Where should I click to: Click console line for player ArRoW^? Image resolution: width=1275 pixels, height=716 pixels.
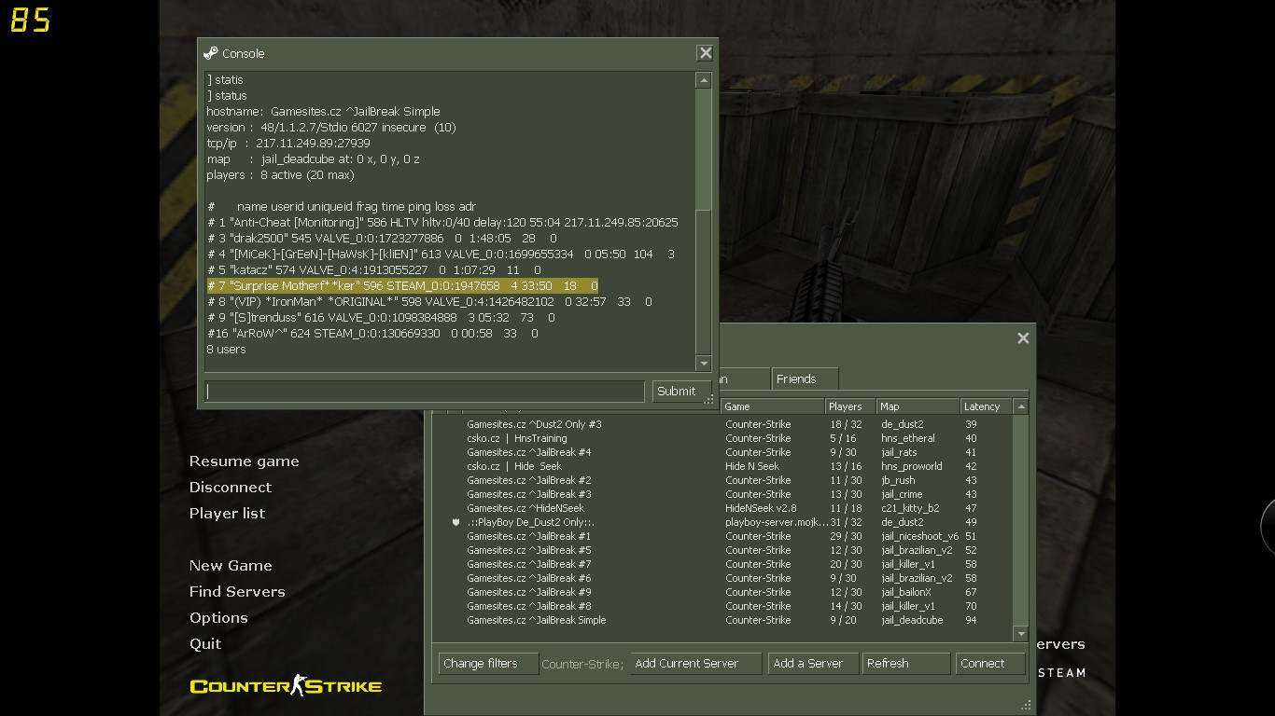[372, 333]
